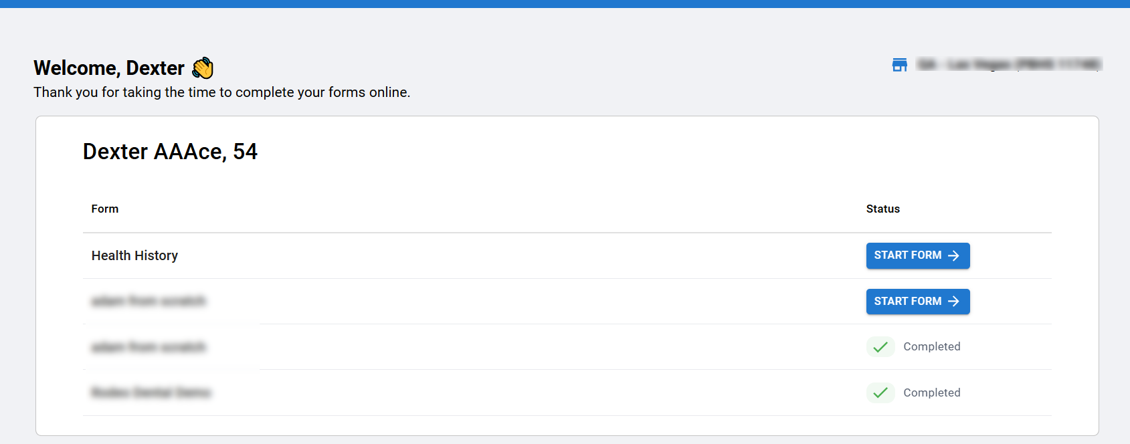Click the first Completed status label

(931, 346)
